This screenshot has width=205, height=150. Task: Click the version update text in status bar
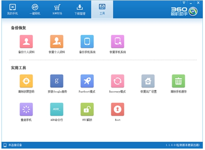(183, 145)
